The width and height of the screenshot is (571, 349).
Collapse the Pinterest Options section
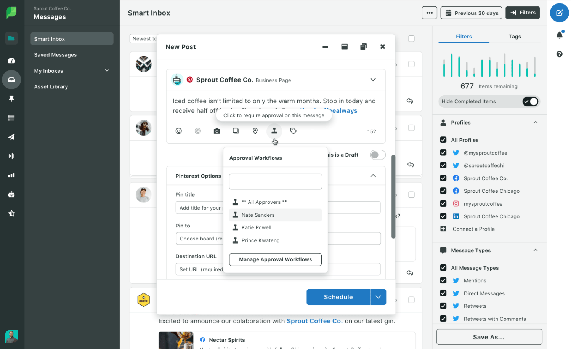click(x=373, y=176)
